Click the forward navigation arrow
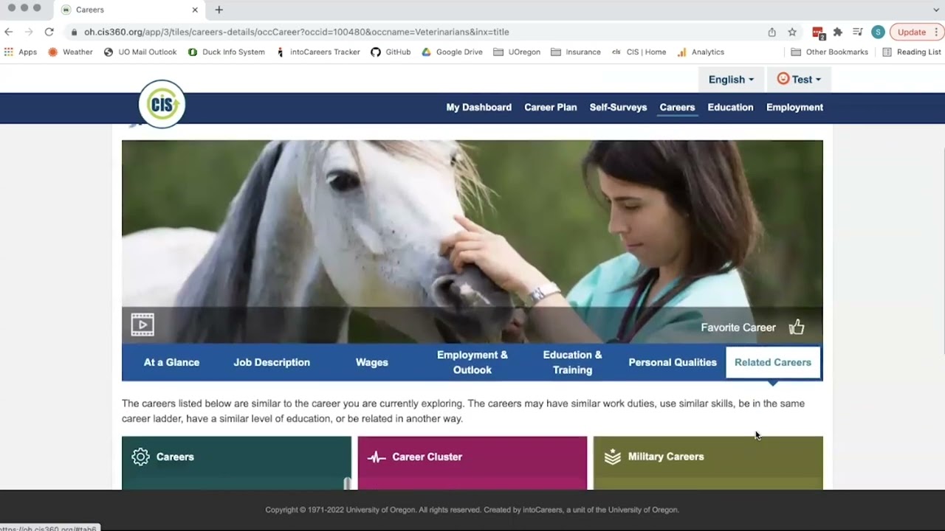The image size is (945, 531). click(29, 32)
